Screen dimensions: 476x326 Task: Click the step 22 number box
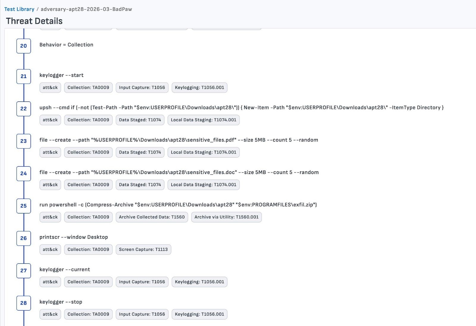click(x=24, y=109)
